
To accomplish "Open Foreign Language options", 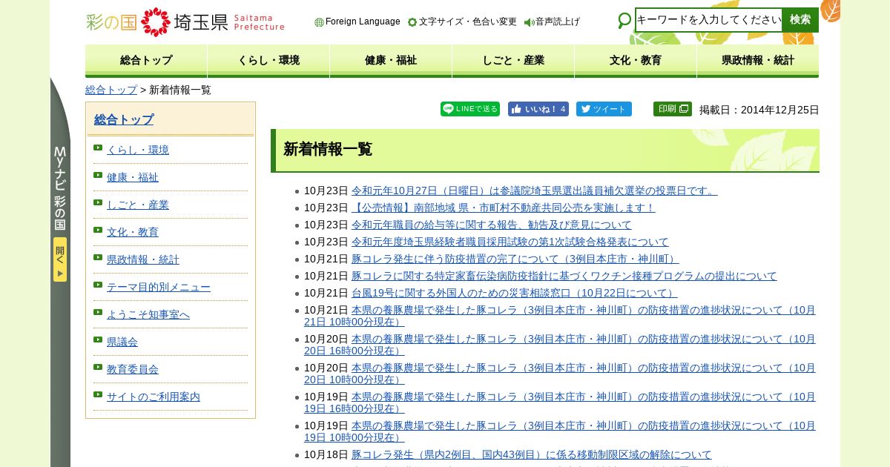I will [x=357, y=21].
